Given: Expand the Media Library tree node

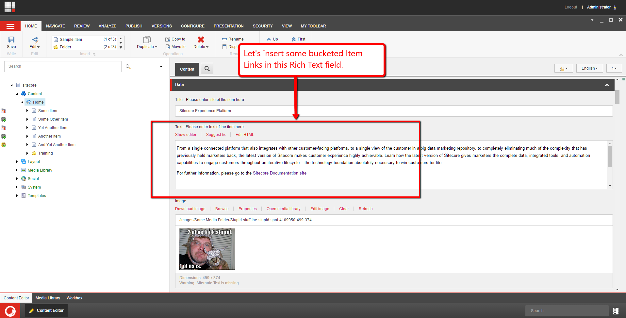Looking at the screenshot, I should (x=17, y=170).
